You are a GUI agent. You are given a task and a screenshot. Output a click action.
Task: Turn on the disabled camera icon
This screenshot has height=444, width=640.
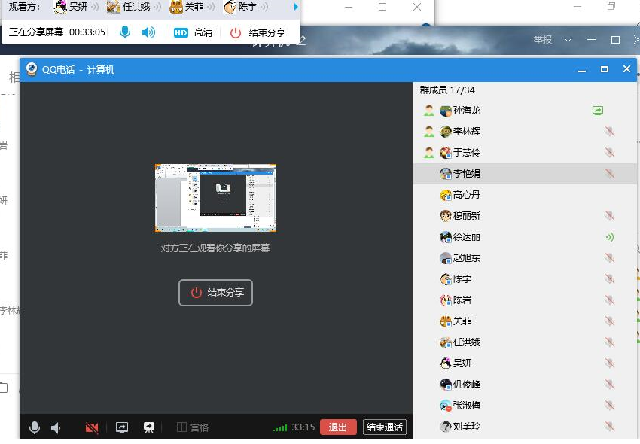click(92, 427)
